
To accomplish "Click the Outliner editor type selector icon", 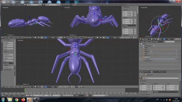I will (x=141, y=42).
